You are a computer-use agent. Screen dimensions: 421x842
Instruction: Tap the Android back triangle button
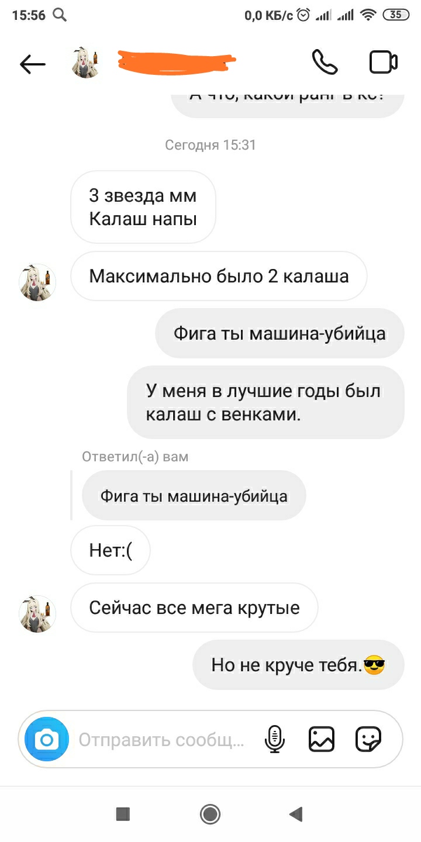tap(296, 814)
